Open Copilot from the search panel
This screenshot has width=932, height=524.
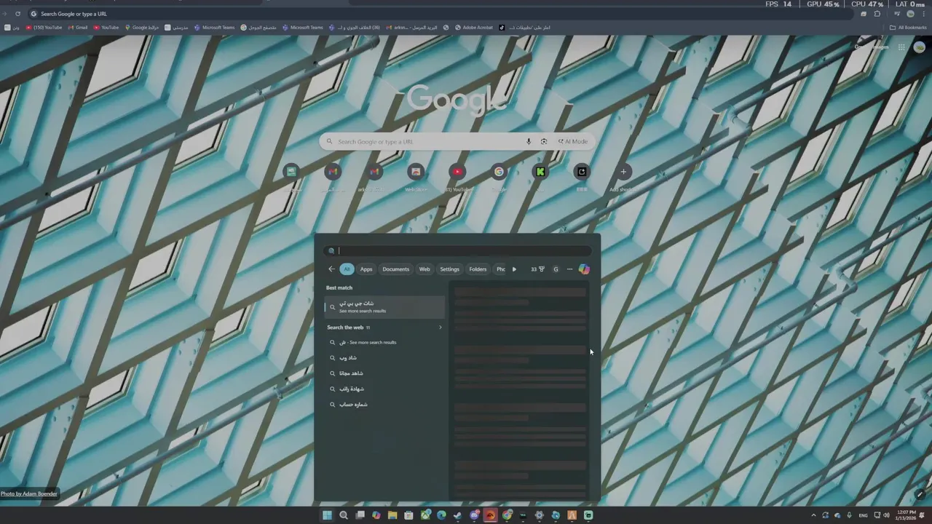click(584, 269)
